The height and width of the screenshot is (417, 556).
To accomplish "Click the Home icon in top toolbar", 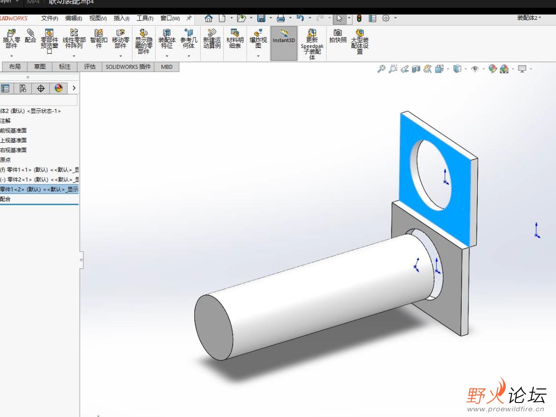I will [x=208, y=18].
